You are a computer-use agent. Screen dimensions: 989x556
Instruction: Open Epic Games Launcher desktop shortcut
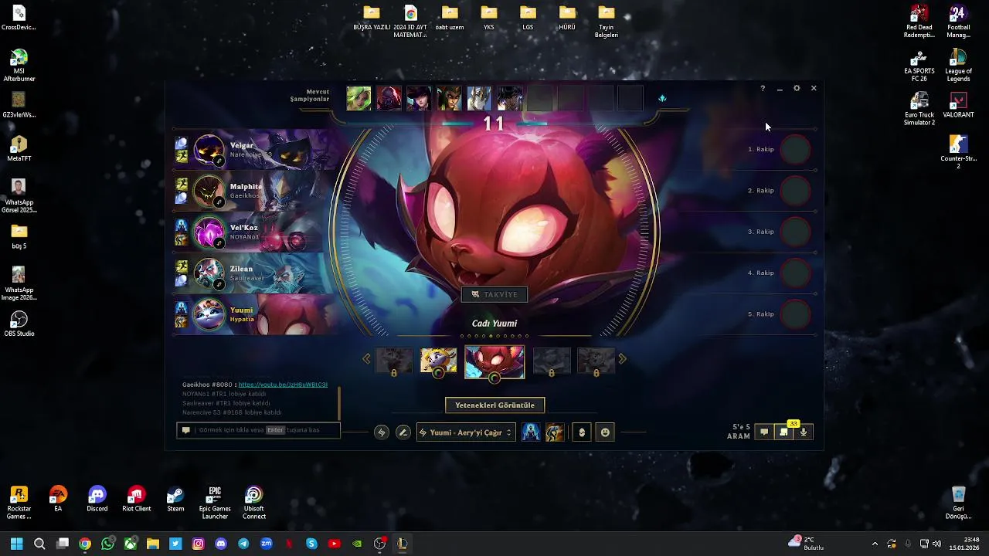(x=215, y=502)
